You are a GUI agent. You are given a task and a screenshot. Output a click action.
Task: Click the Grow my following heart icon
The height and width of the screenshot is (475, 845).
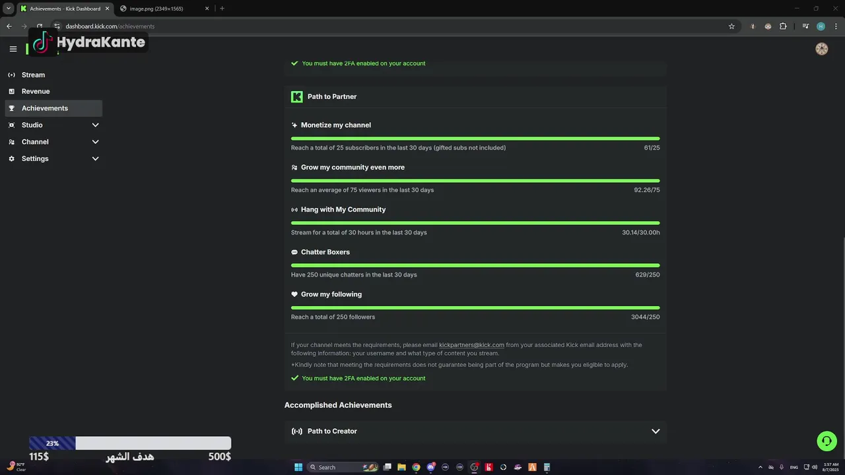point(294,294)
